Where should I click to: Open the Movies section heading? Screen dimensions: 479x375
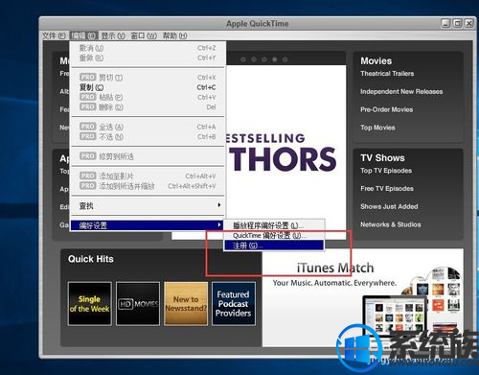click(x=376, y=61)
